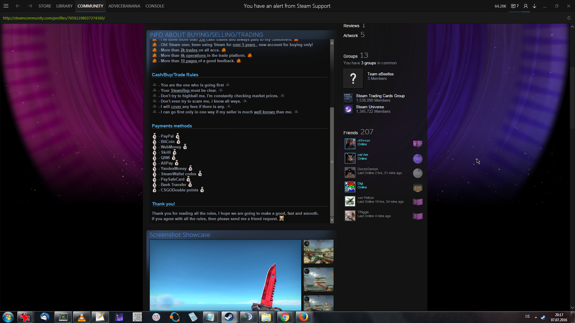
Task: Select the first small screenshot thumbnail
Action: [318, 252]
